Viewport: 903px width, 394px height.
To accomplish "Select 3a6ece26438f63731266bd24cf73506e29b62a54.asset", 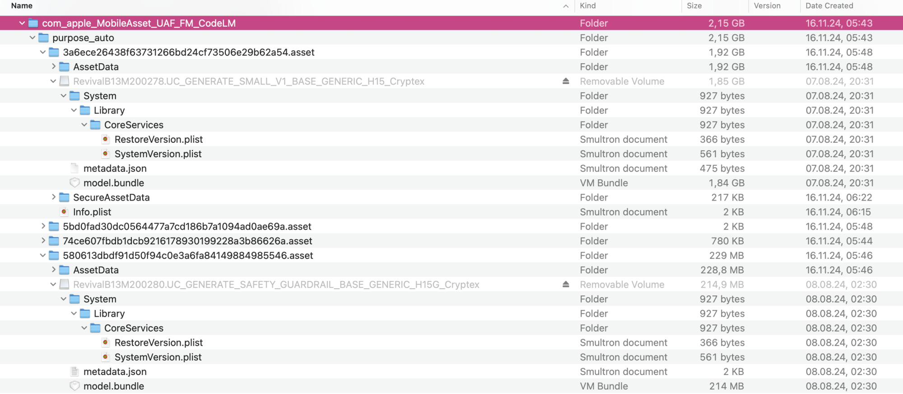I will [189, 52].
